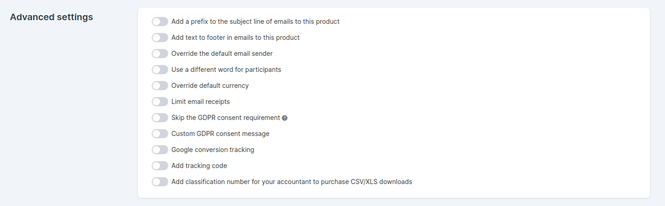Select the 'Limit email receipts' label text
Viewport: 665px width, 206px height.
click(201, 102)
